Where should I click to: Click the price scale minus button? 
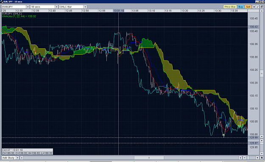click(x=262, y=154)
